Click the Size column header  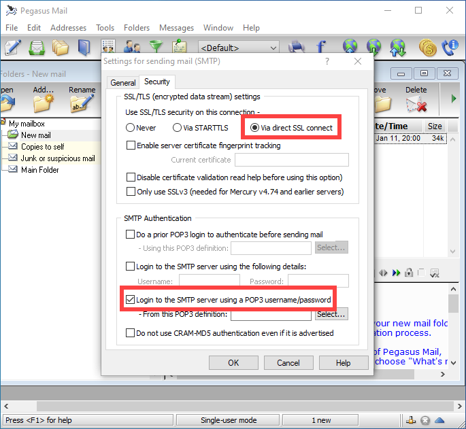(435, 126)
